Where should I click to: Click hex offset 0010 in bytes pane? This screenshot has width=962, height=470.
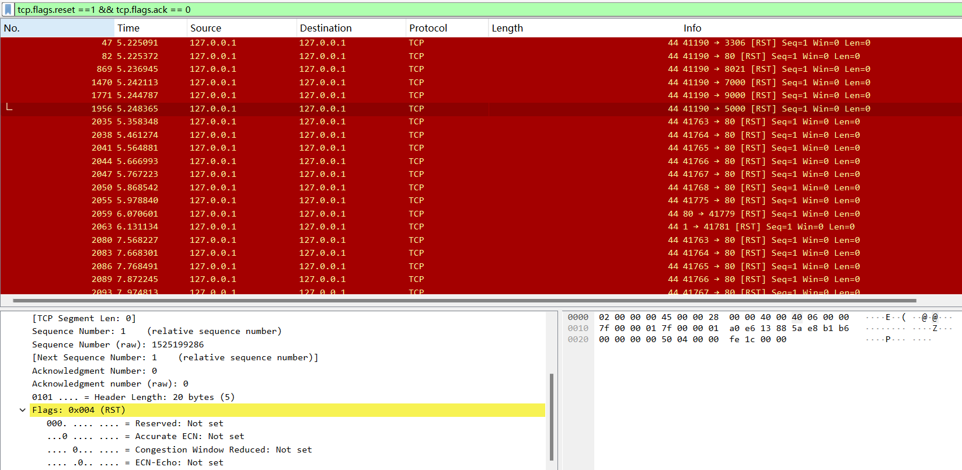(x=578, y=328)
